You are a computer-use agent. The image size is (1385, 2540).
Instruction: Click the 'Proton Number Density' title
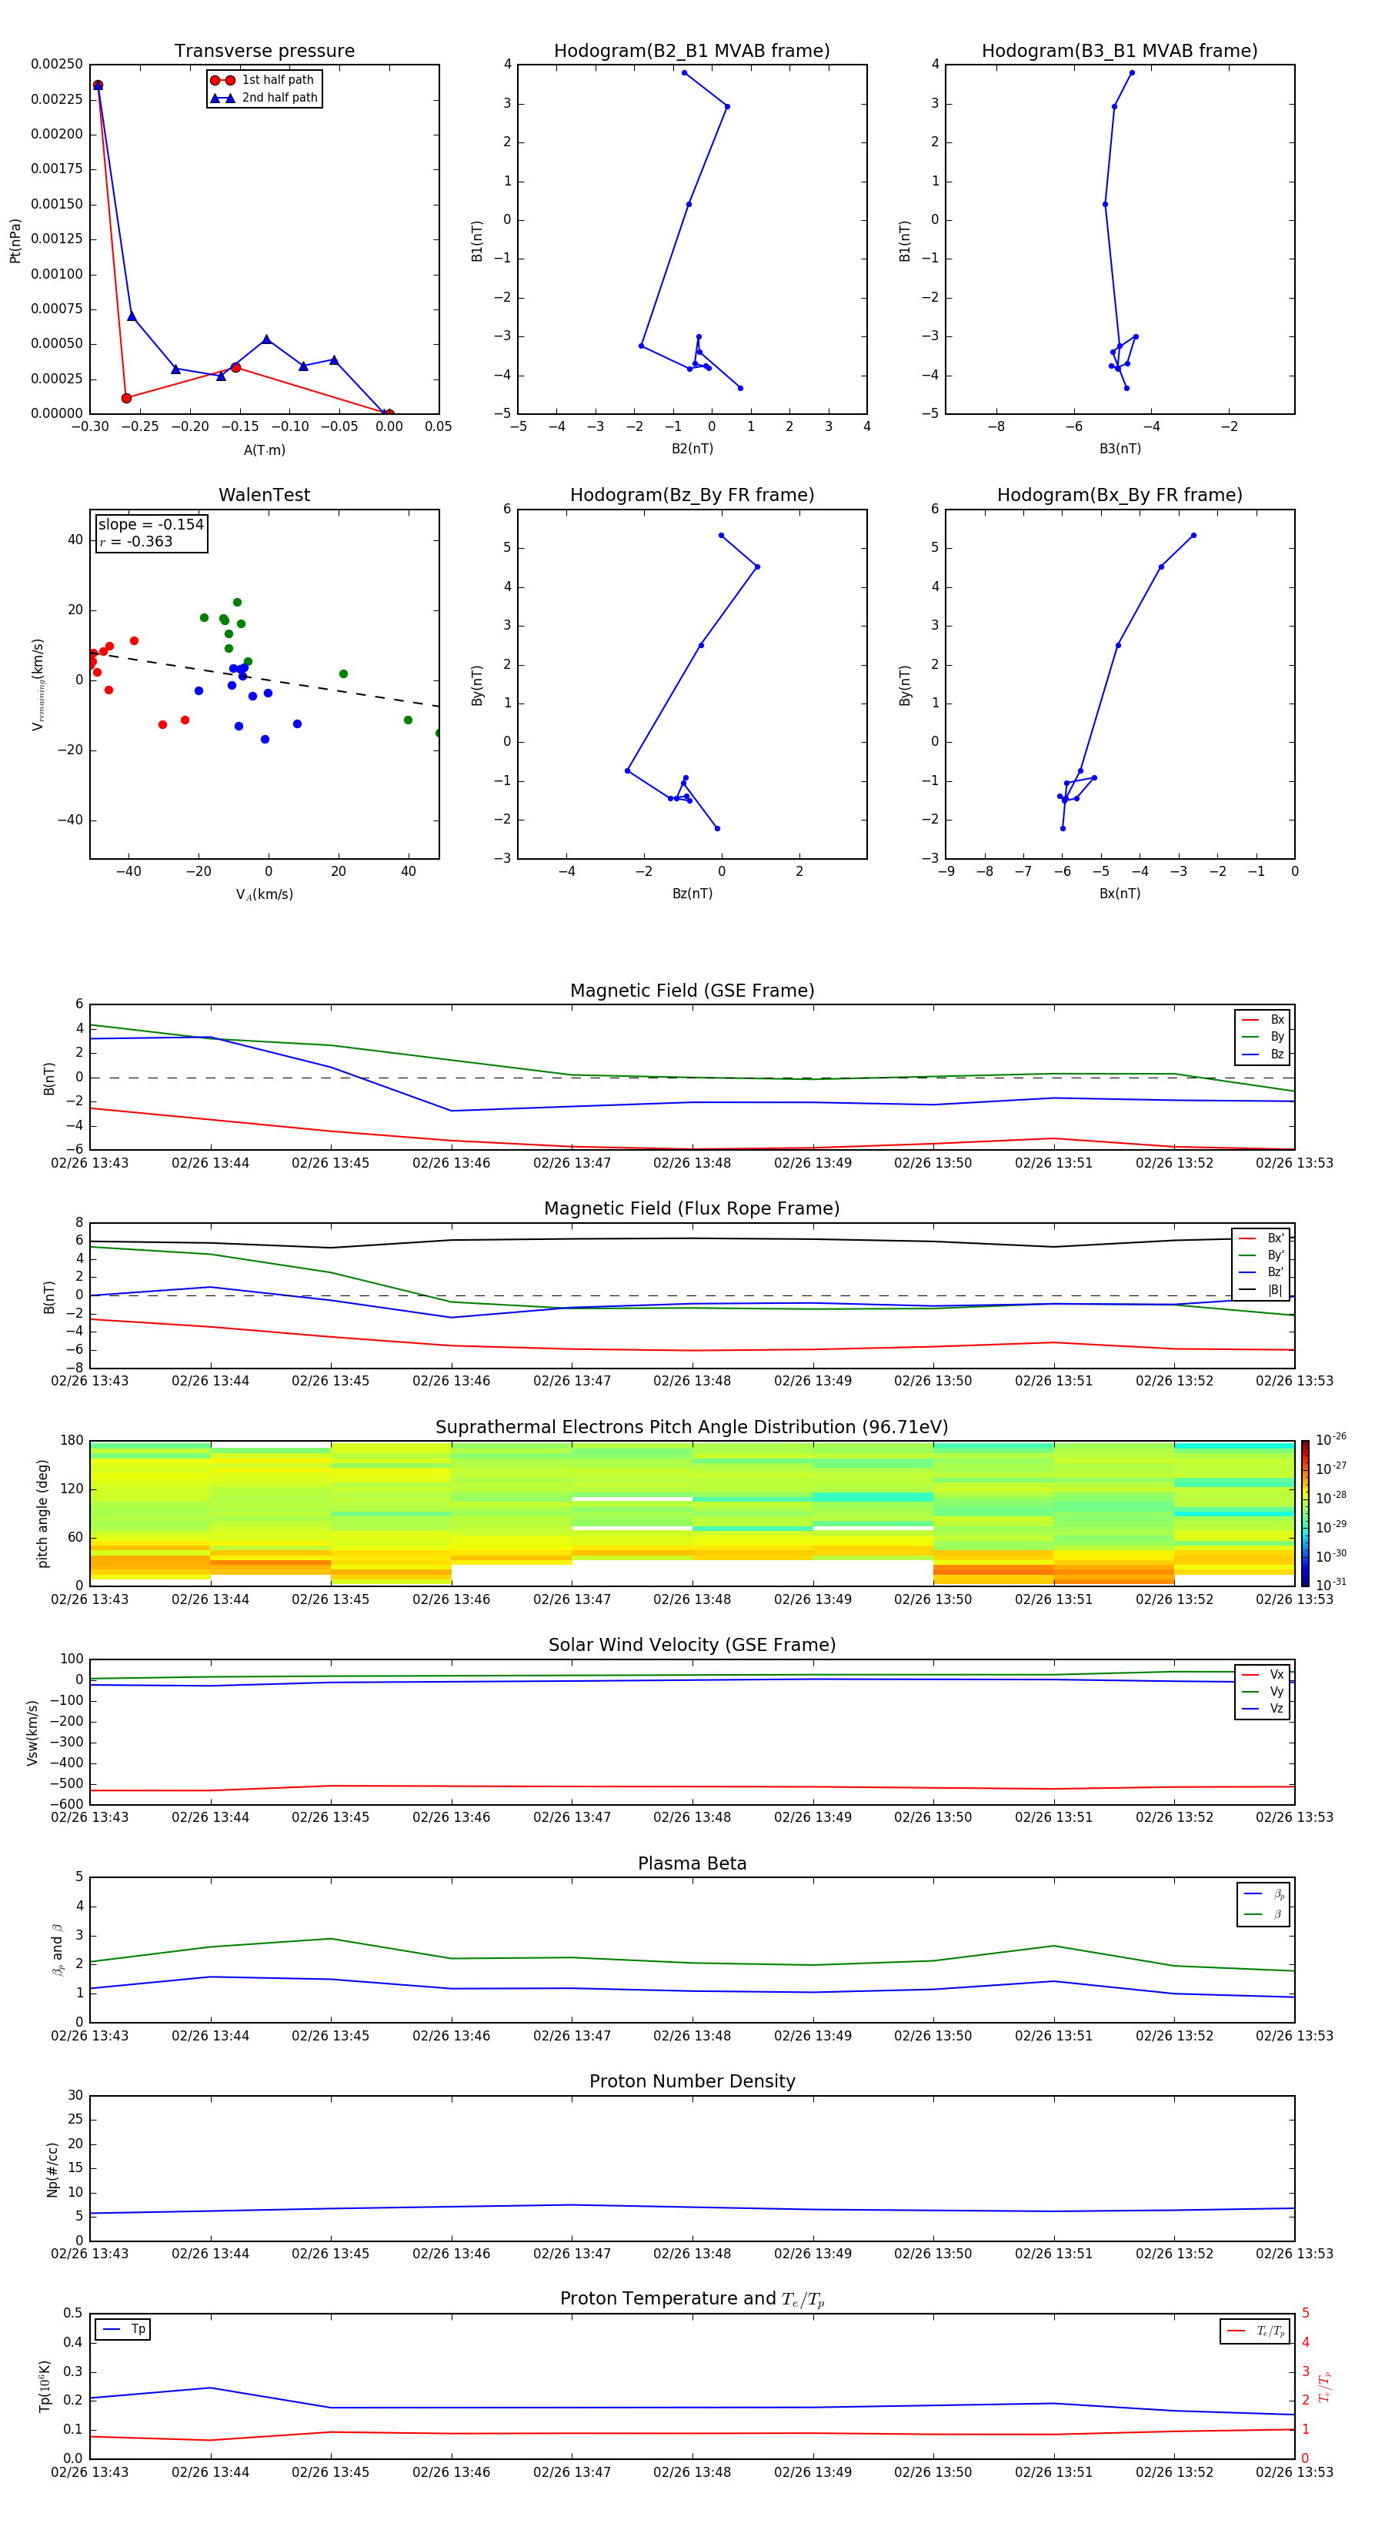pos(692,2083)
